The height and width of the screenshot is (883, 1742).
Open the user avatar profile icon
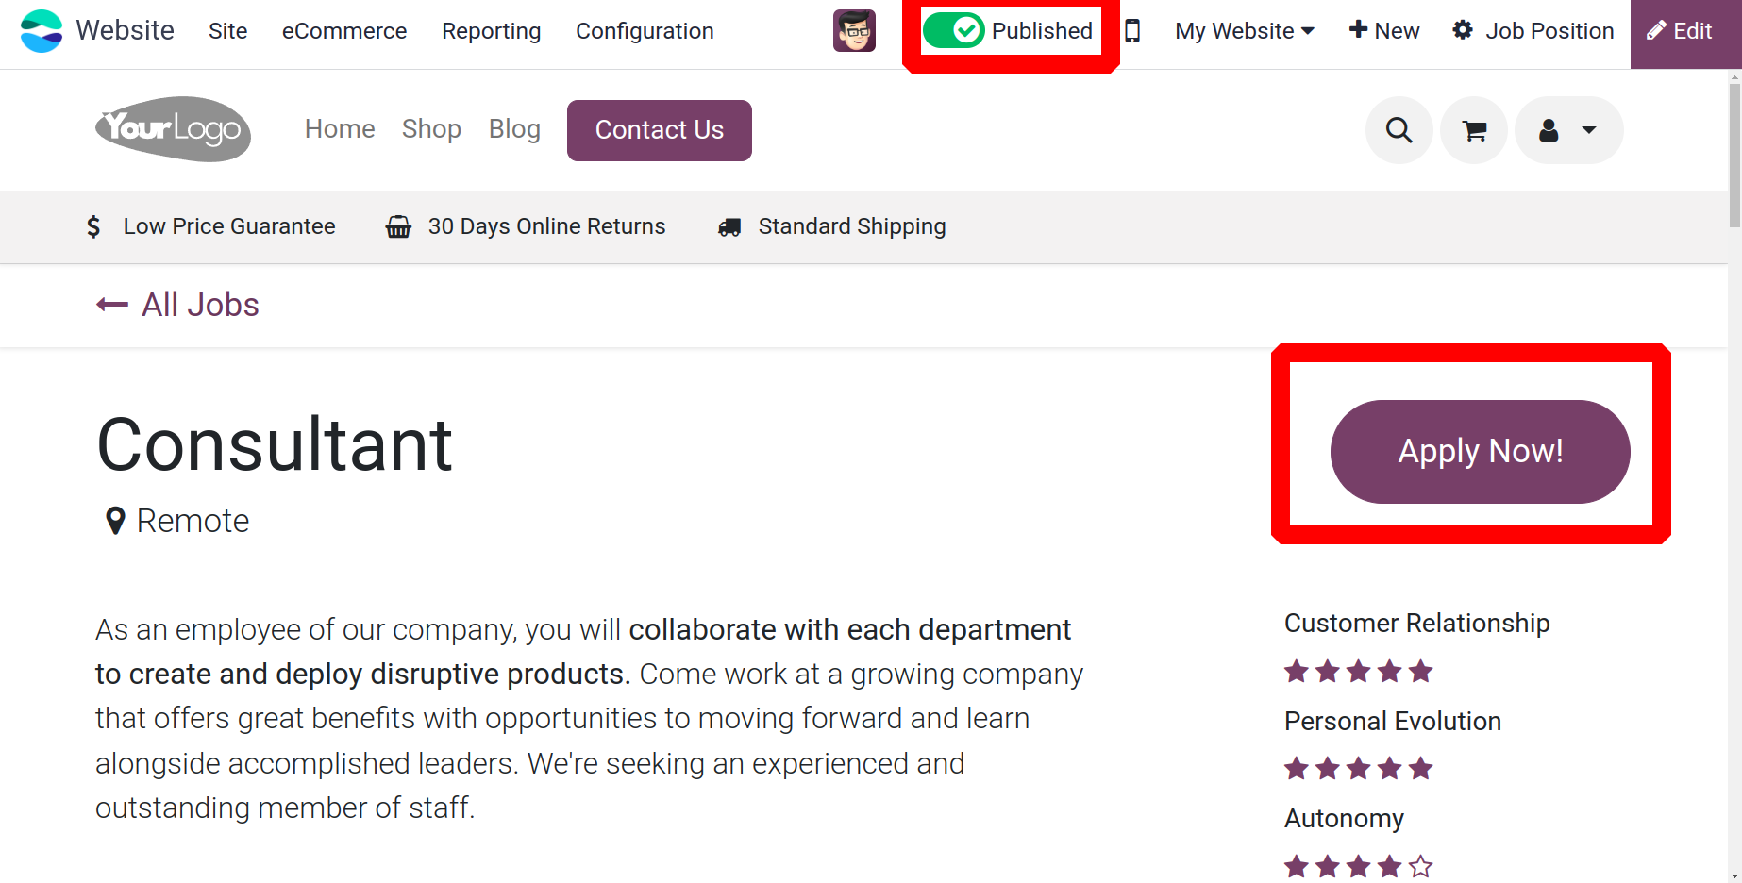pyautogui.click(x=854, y=31)
